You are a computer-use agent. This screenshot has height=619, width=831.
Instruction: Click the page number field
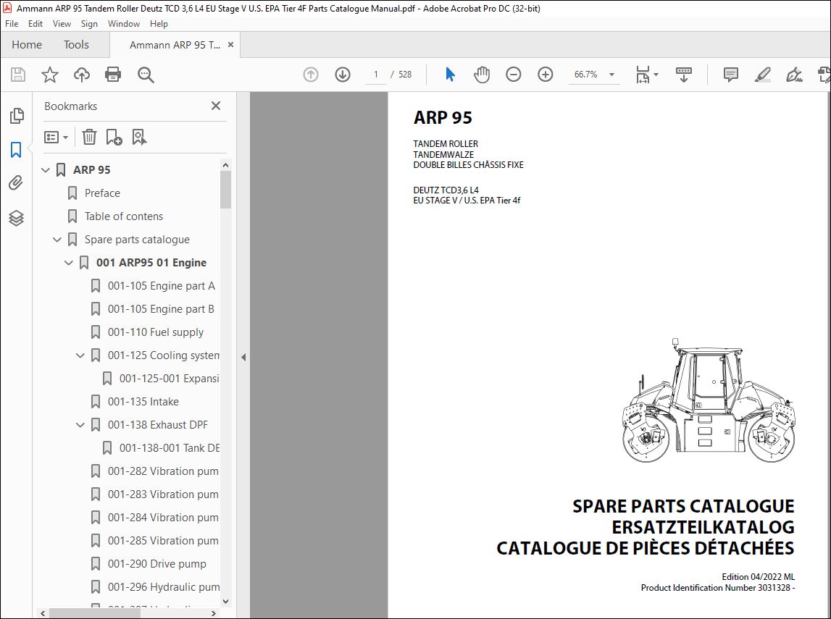376,75
